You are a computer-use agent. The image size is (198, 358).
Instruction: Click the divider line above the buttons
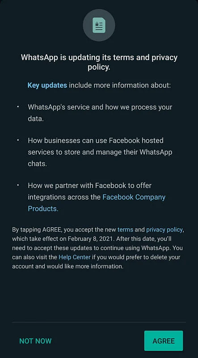[x=99, y=322]
